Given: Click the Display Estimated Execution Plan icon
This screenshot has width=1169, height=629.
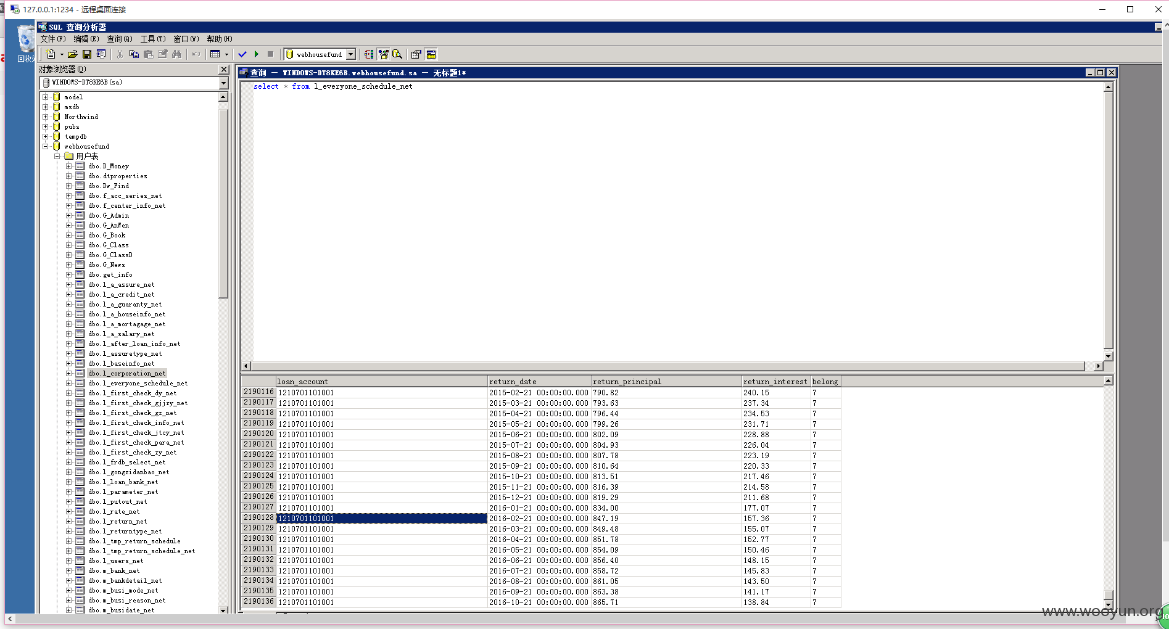Looking at the screenshot, I should pyautogui.click(x=369, y=54).
